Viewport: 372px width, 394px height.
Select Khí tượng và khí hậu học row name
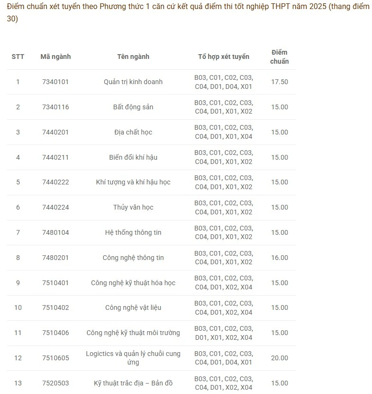click(133, 182)
